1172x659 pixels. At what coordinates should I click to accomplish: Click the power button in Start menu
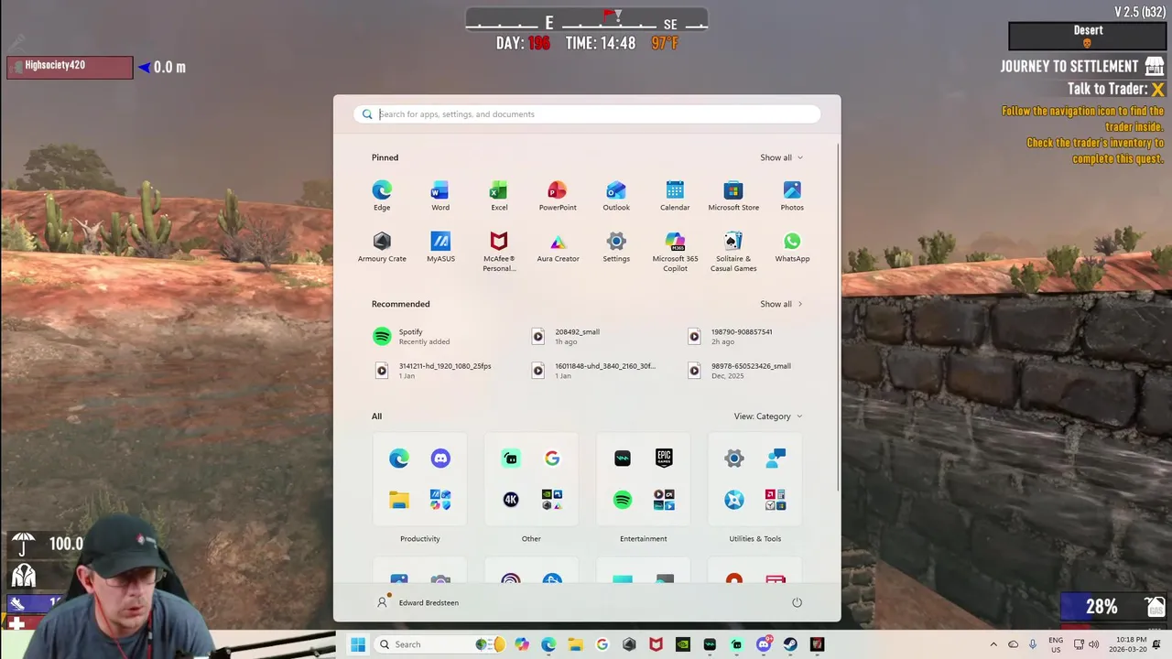[797, 602]
